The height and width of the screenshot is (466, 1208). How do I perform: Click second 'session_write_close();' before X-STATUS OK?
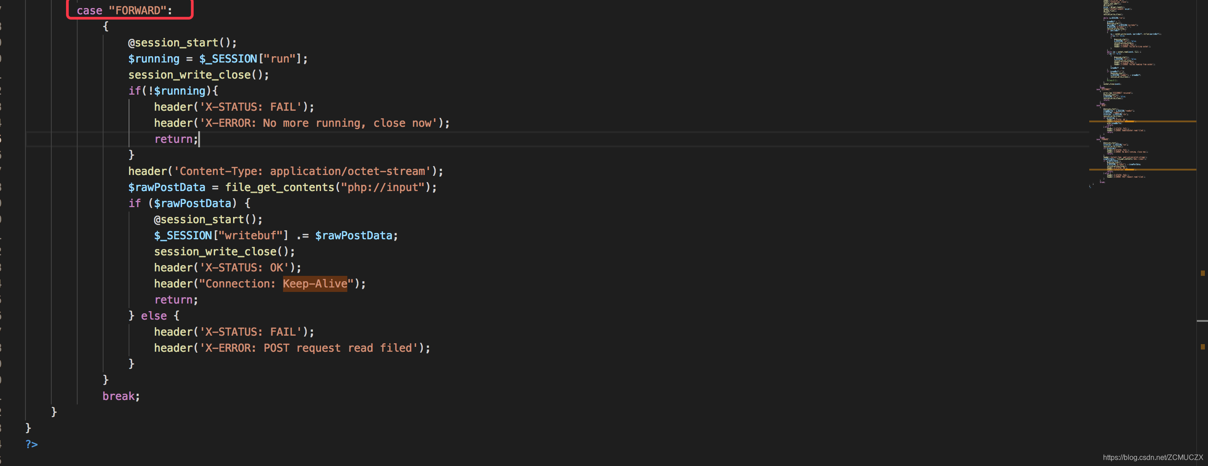pos(225,251)
